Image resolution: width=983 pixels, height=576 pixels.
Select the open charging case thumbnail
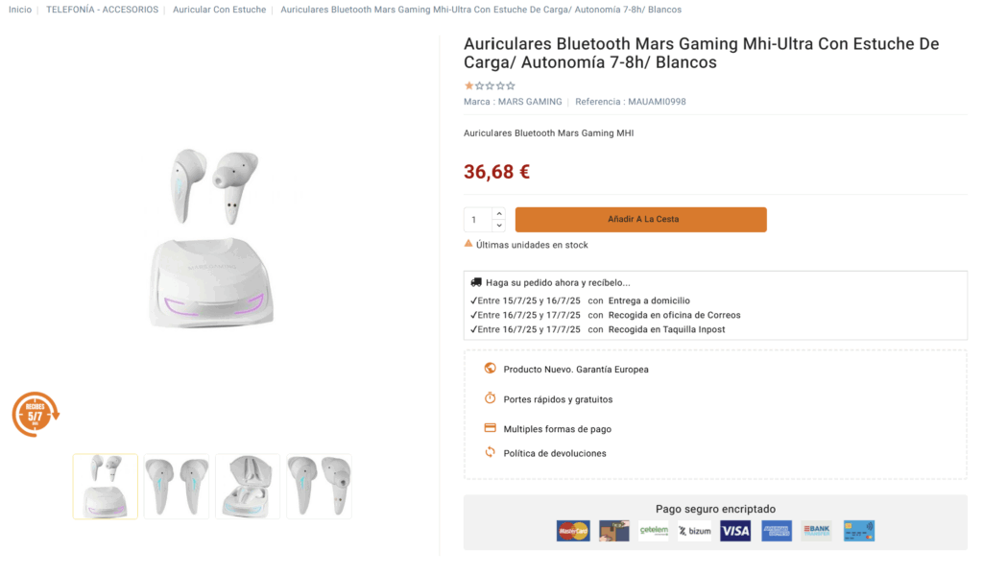pyautogui.click(x=248, y=487)
